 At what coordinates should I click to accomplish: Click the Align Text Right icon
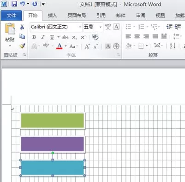pyautogui.click(x=146, y=36)
